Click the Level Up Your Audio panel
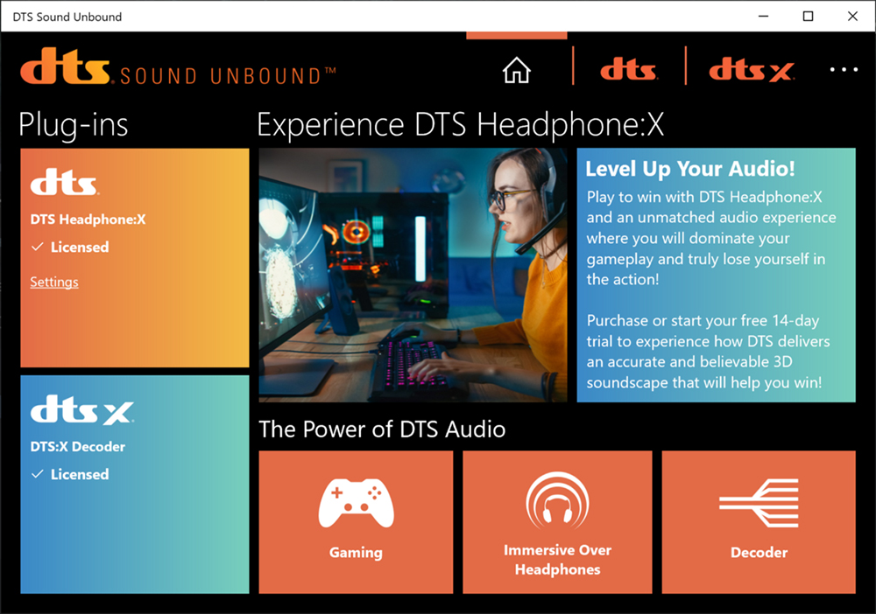The height and width of the screenshot is (614, 876). point(716,275)
